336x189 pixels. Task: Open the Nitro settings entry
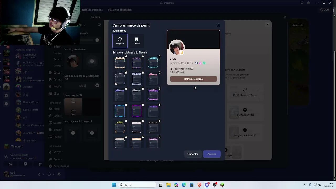(55, 109)
